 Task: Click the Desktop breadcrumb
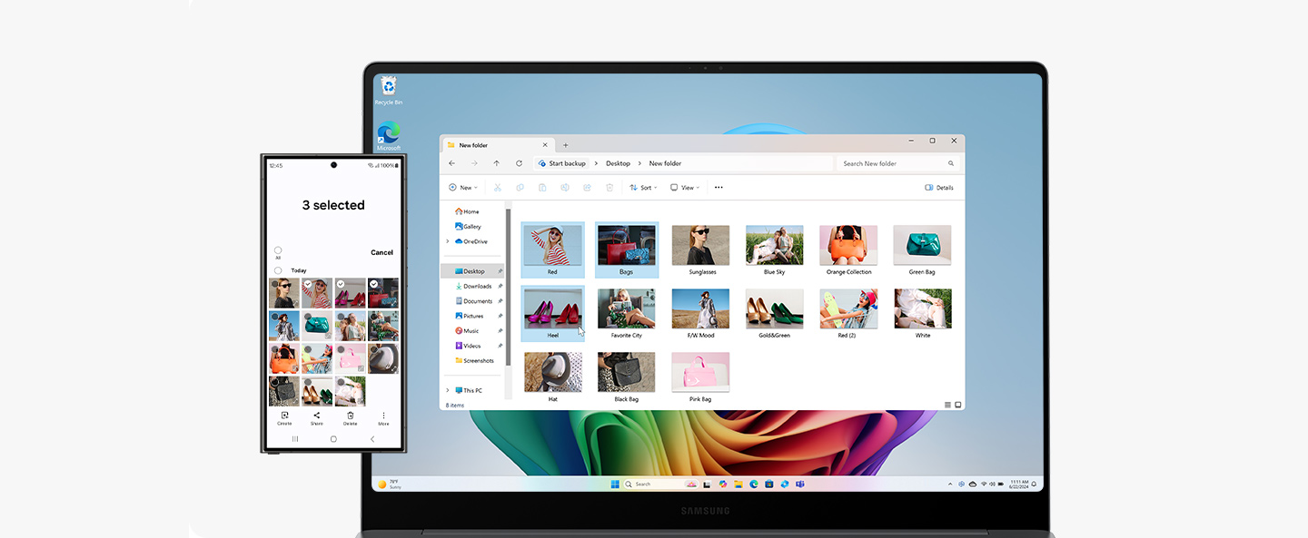(618, 163)
